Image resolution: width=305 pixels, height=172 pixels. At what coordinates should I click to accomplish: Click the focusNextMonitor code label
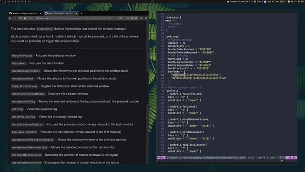click(24, 132)
